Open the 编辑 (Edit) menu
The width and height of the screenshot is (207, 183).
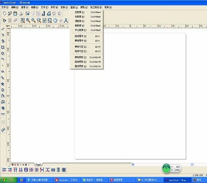15,7
